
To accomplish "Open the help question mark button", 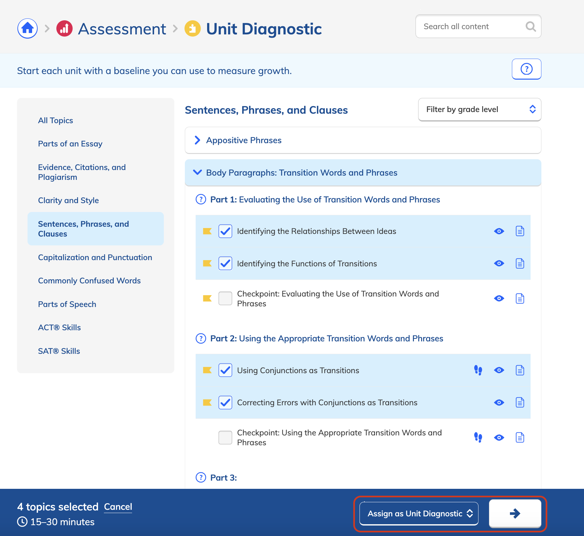I will 526,69.
